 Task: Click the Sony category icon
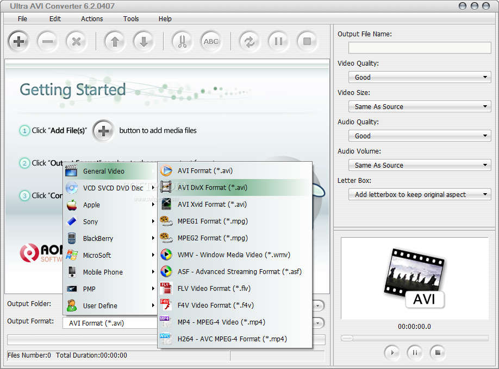(72, 221)
